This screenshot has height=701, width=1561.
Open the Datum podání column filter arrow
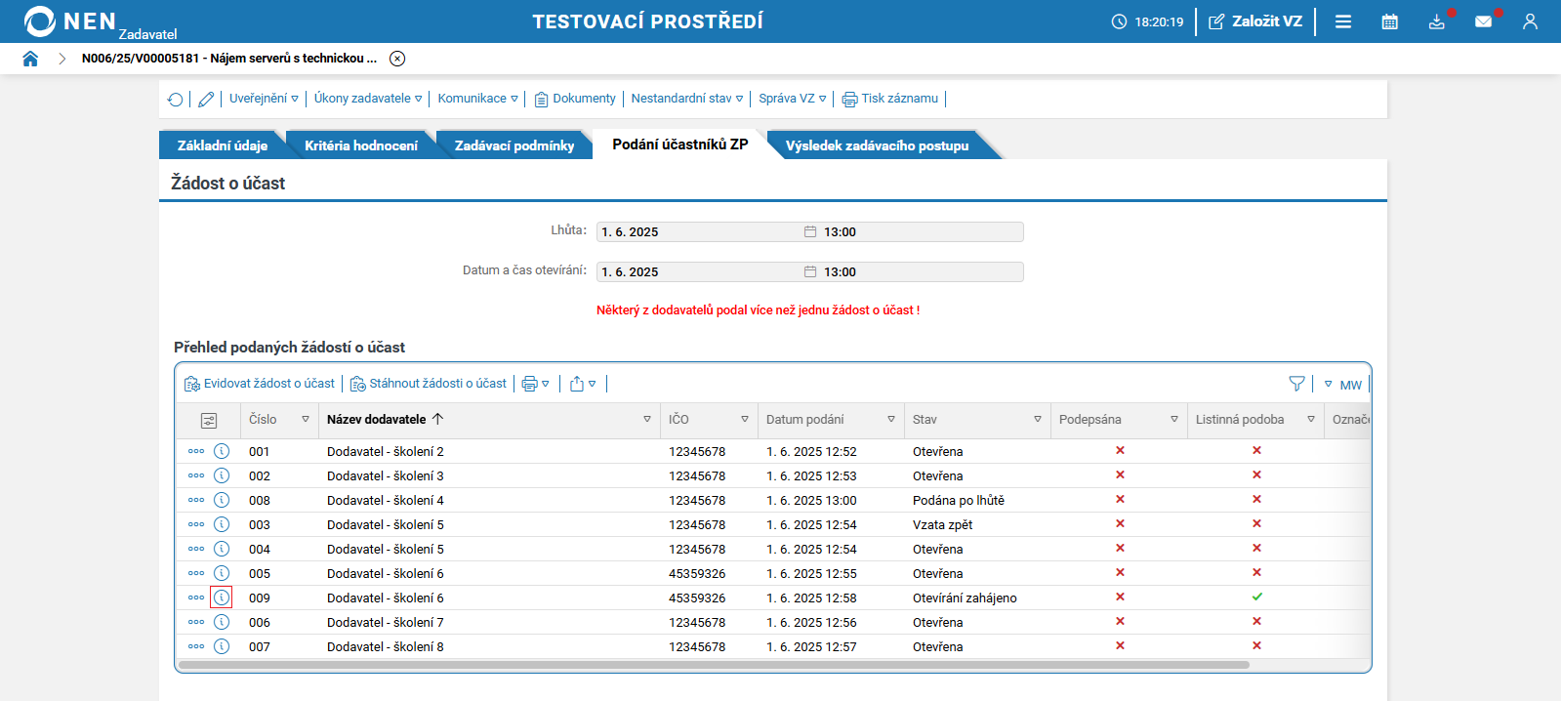[891, 420]
